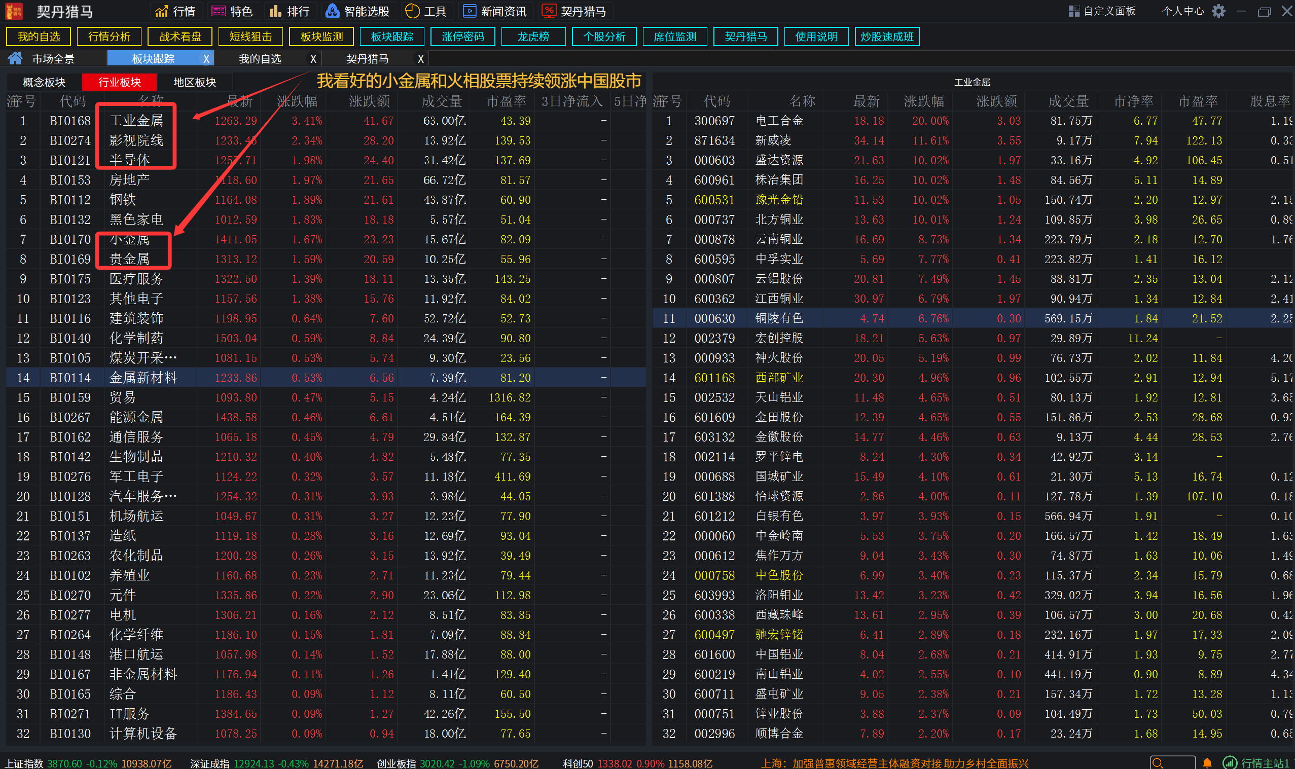The height and width of the screenshot is (769, 1295).
Task: Click the 工具 clock-like icon
Action: (x=412, y=11)
